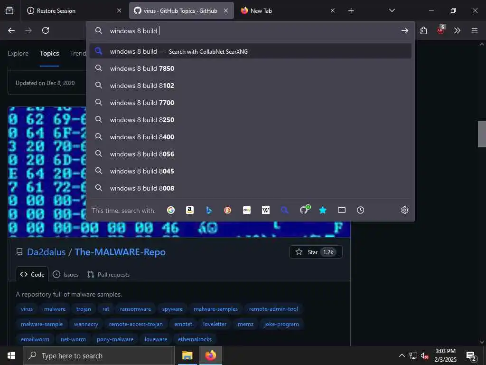Click Windows taskbar search box
Image resolution: width=486 pixels, height=365 pixels.
99,355
